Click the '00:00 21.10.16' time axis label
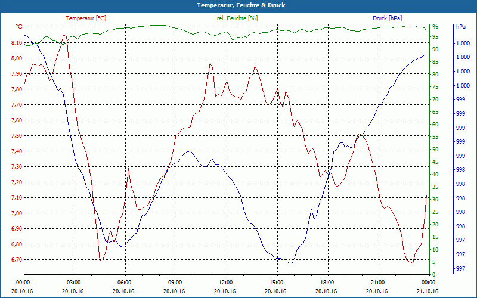Viewport: 477px width, 298px height. coord(428,287)
